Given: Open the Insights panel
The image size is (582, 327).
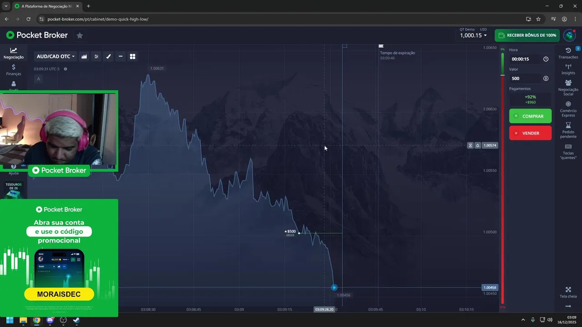Looking at the screenshot, I should [x=568, y=69].
